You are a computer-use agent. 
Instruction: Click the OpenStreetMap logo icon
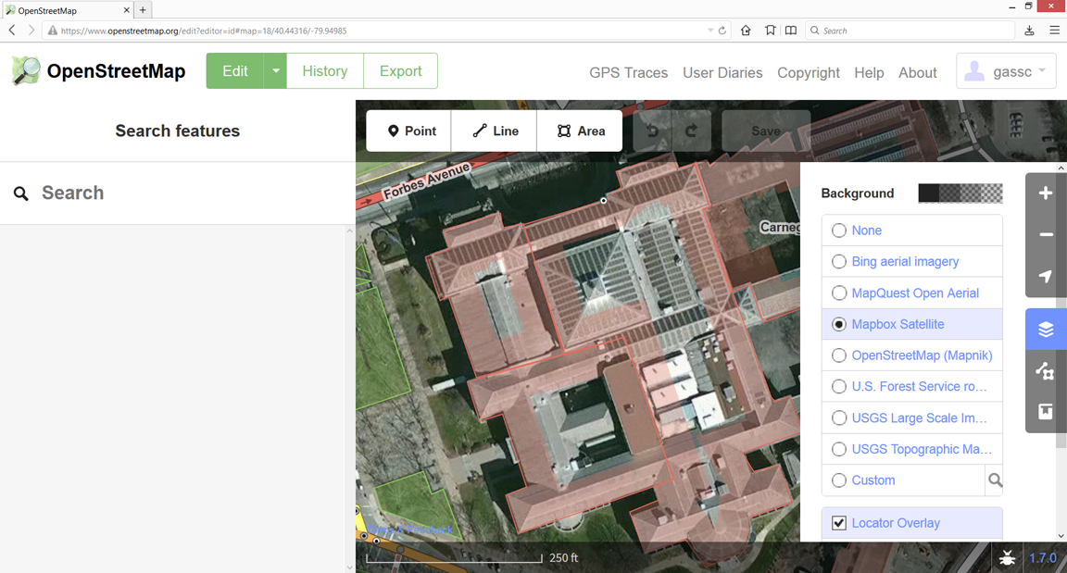click(26, 70)
